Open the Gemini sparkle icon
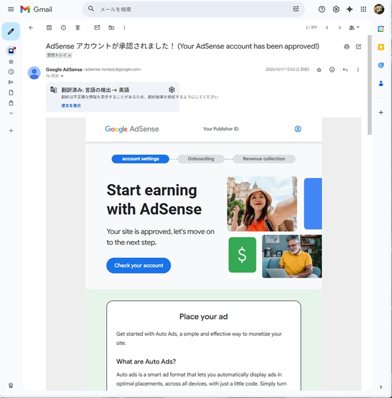 349,9
